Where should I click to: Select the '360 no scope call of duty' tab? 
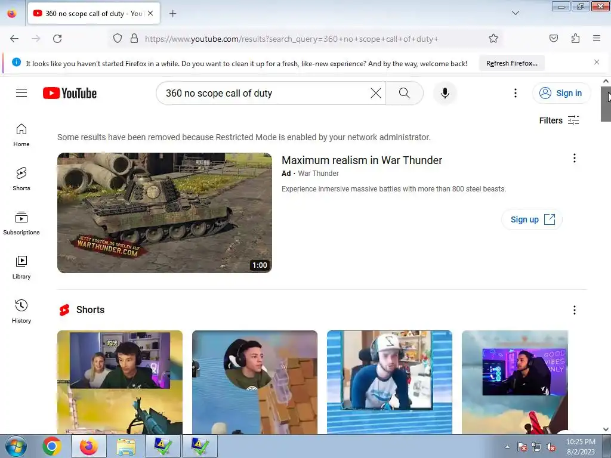click(94, 14)
